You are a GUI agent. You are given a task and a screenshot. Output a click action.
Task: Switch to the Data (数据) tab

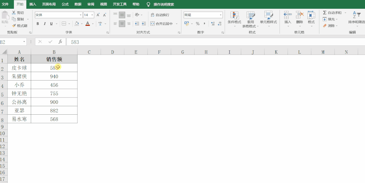(x=78, y=4)
